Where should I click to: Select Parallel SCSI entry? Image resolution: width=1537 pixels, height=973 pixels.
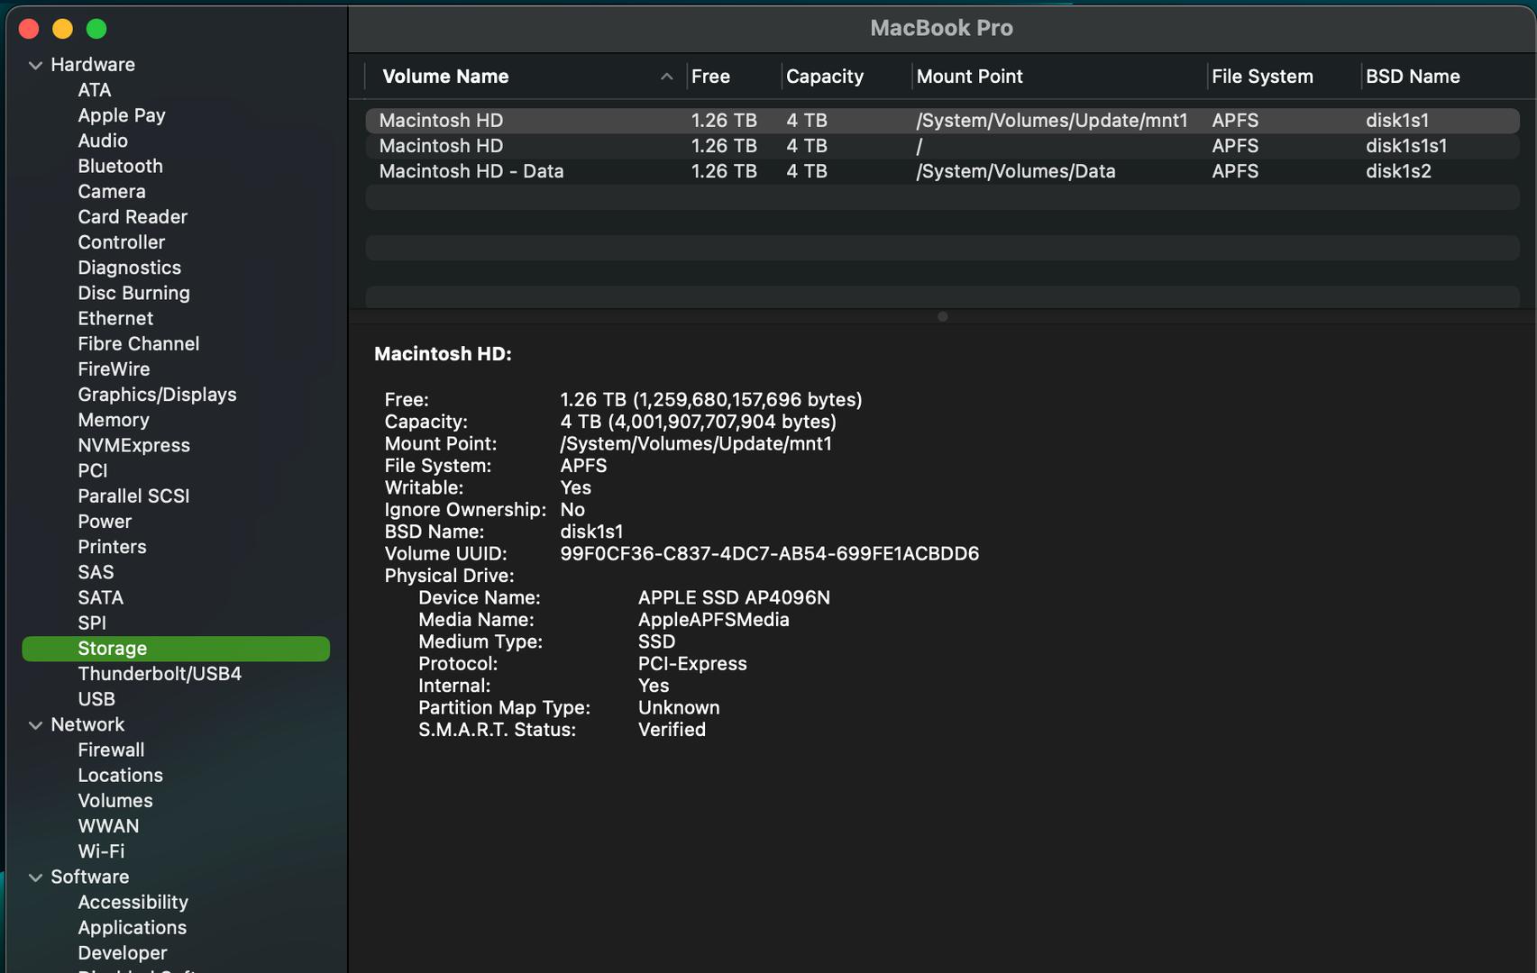tap(133, 496)
